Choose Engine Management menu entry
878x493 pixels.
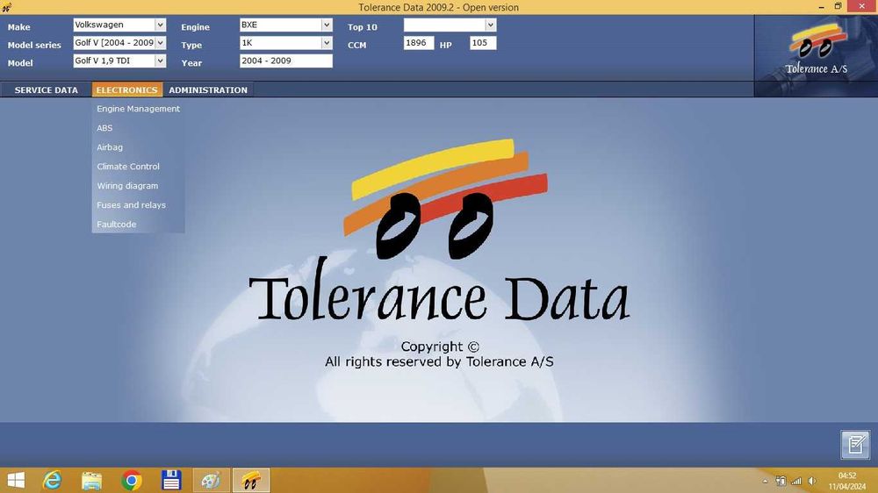(139, 109)
